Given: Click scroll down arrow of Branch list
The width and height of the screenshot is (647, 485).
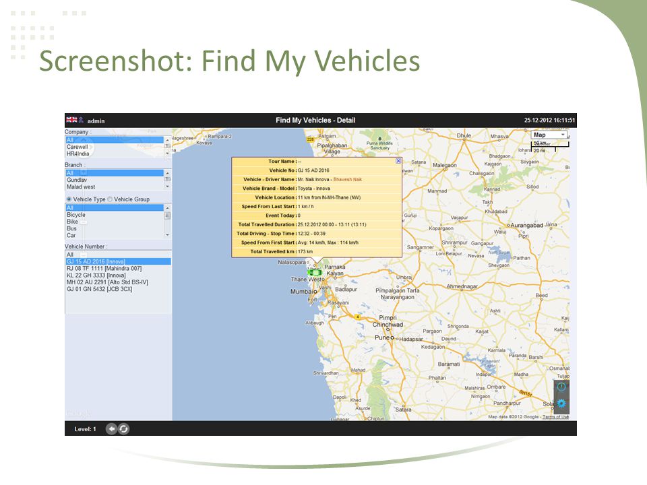Looking at the screenshot, I should point(167,187).
